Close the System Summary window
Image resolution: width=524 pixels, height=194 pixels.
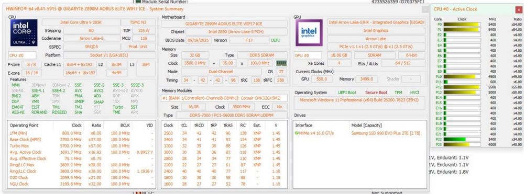coord(425,9)
